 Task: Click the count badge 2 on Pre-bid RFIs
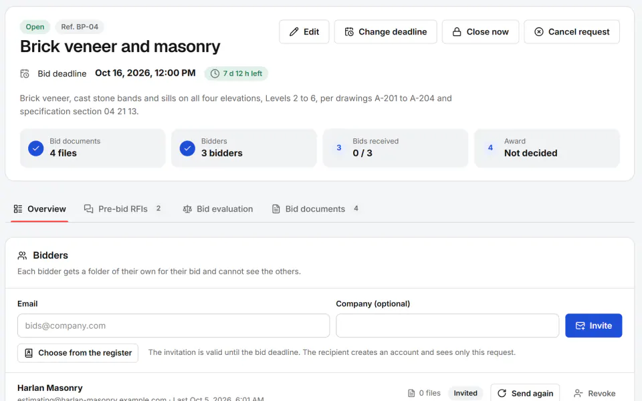tap(158, 209)
